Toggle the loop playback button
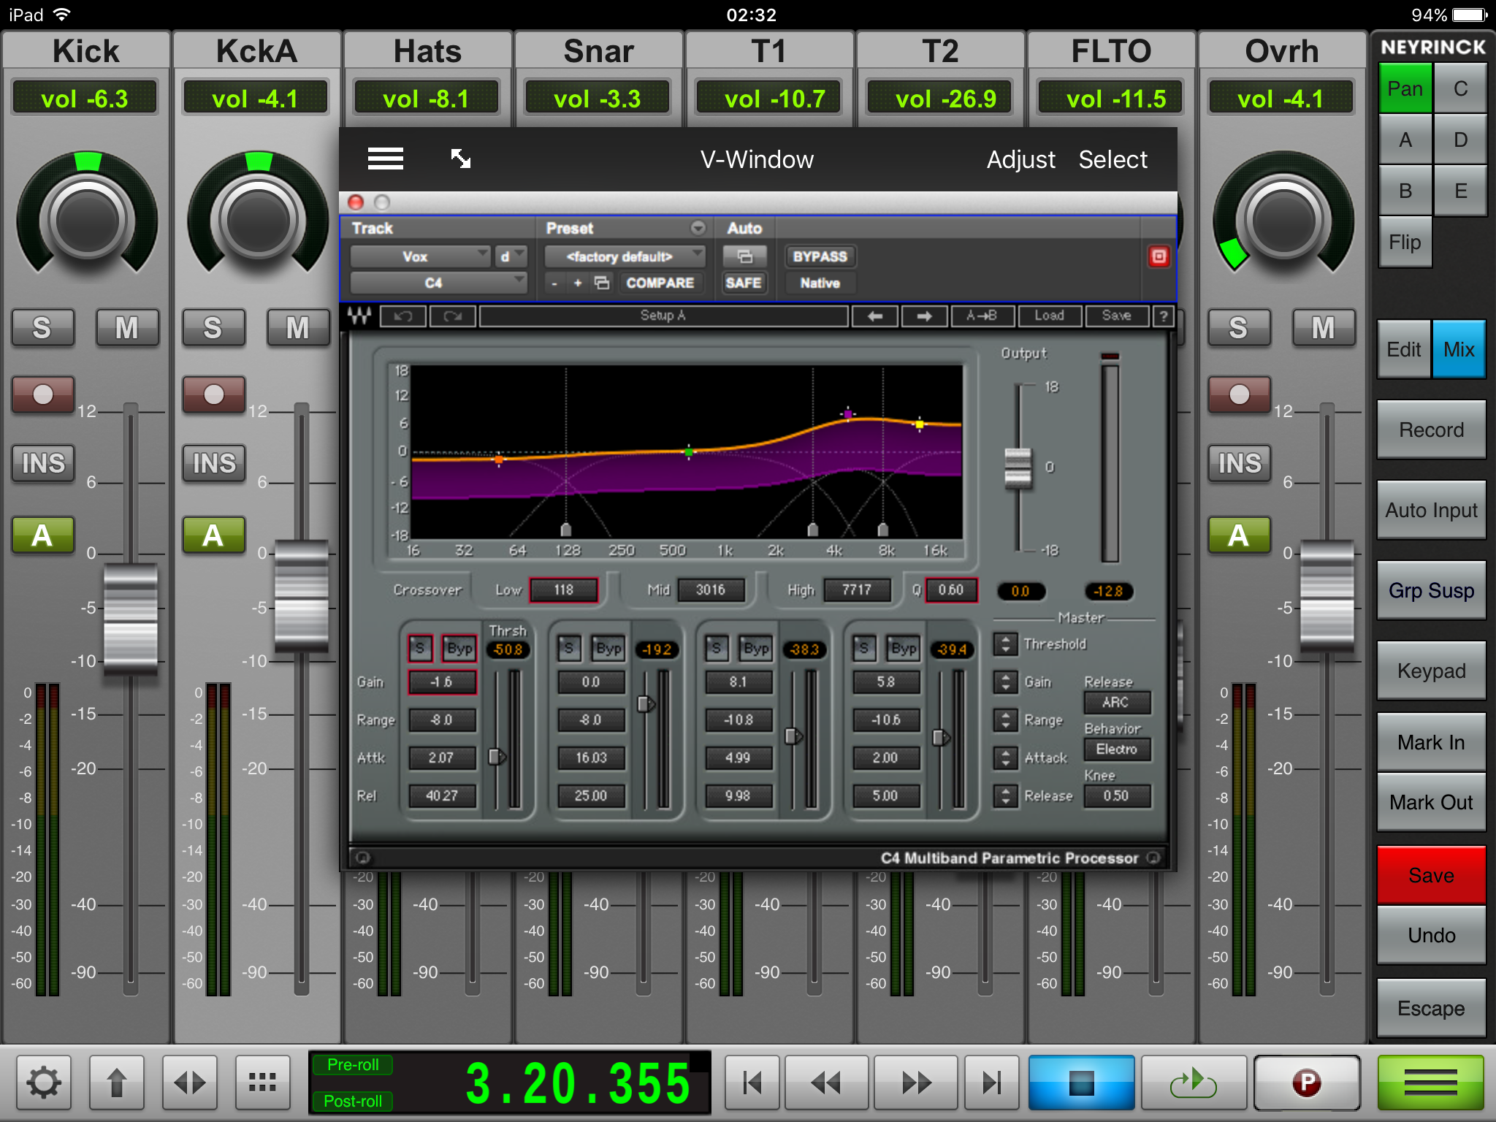This screenshot has height=1122, width=1496. [1194, 1083]
